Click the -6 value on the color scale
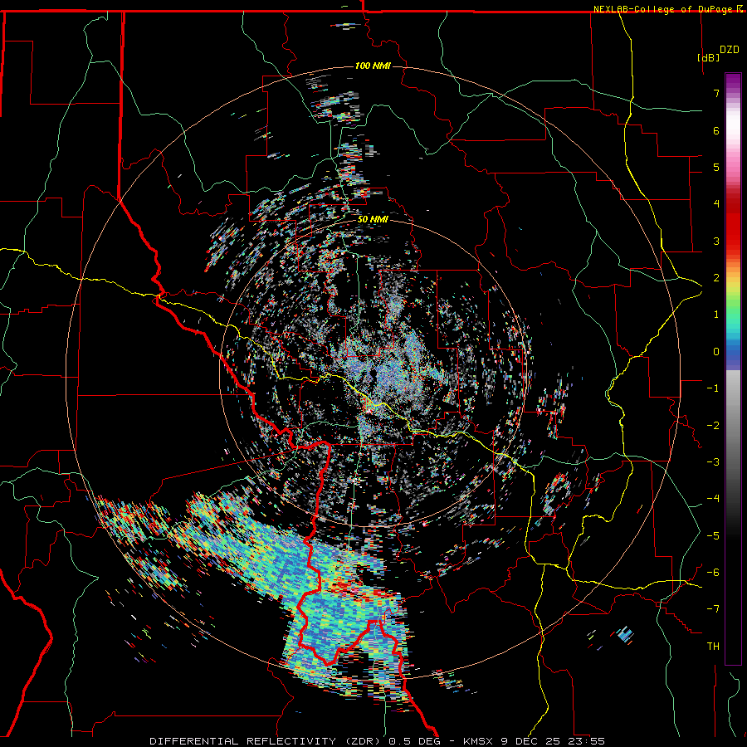 tap(713, 573)
